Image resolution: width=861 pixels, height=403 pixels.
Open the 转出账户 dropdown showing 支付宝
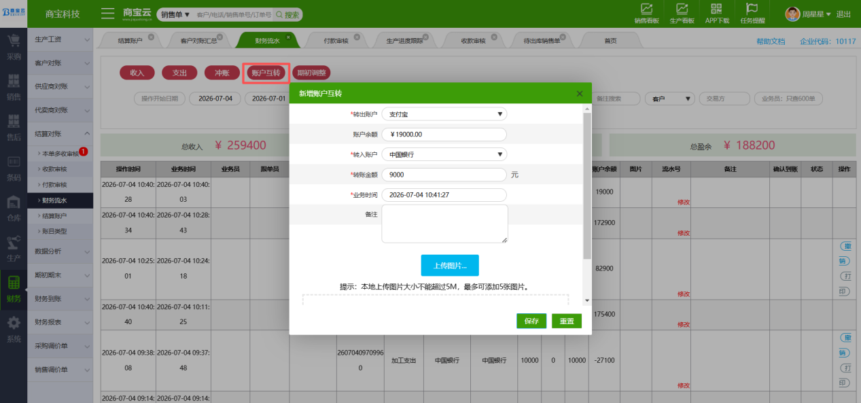[444, 114]
